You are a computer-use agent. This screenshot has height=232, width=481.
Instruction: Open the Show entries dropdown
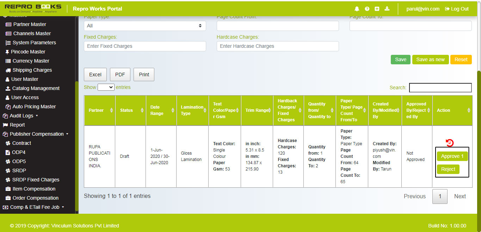click(106, 87)
